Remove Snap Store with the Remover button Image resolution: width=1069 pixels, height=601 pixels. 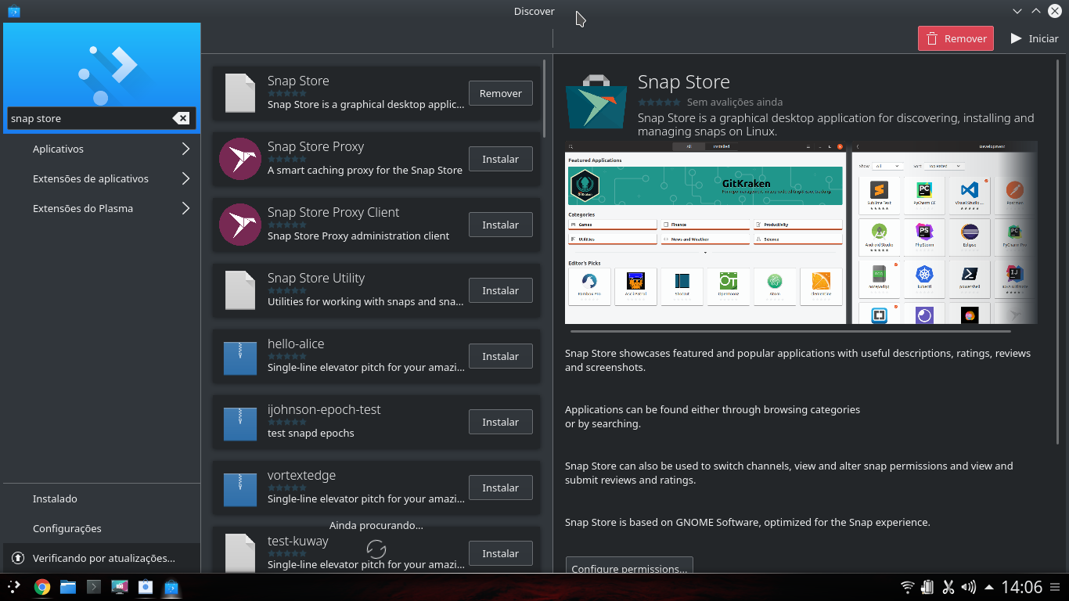click(x=500, y=92)
